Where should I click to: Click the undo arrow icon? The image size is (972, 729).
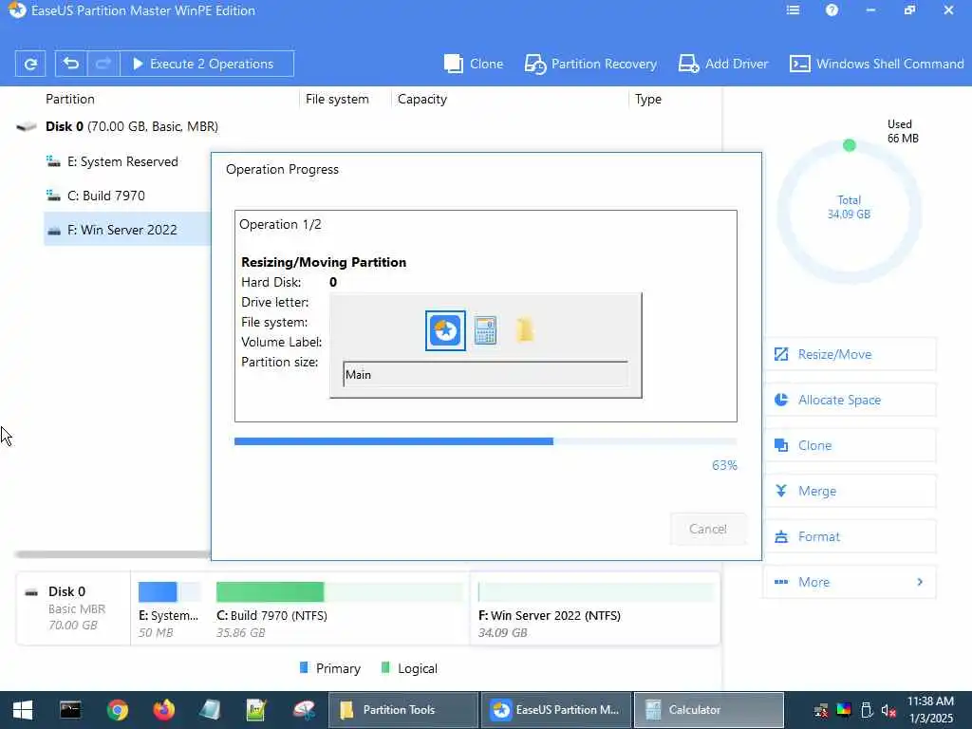pos(71,64)
